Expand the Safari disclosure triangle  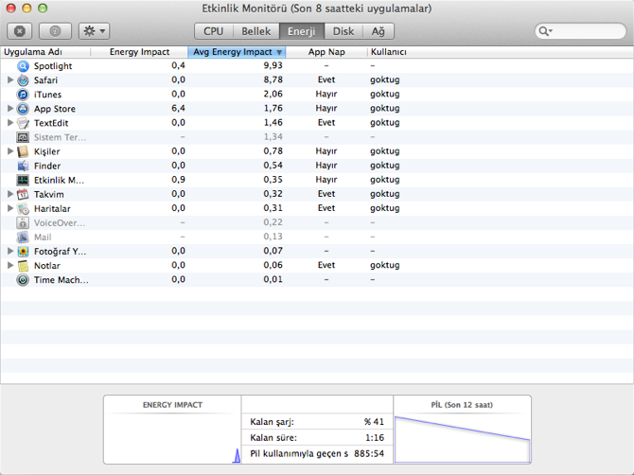point(10,80)
